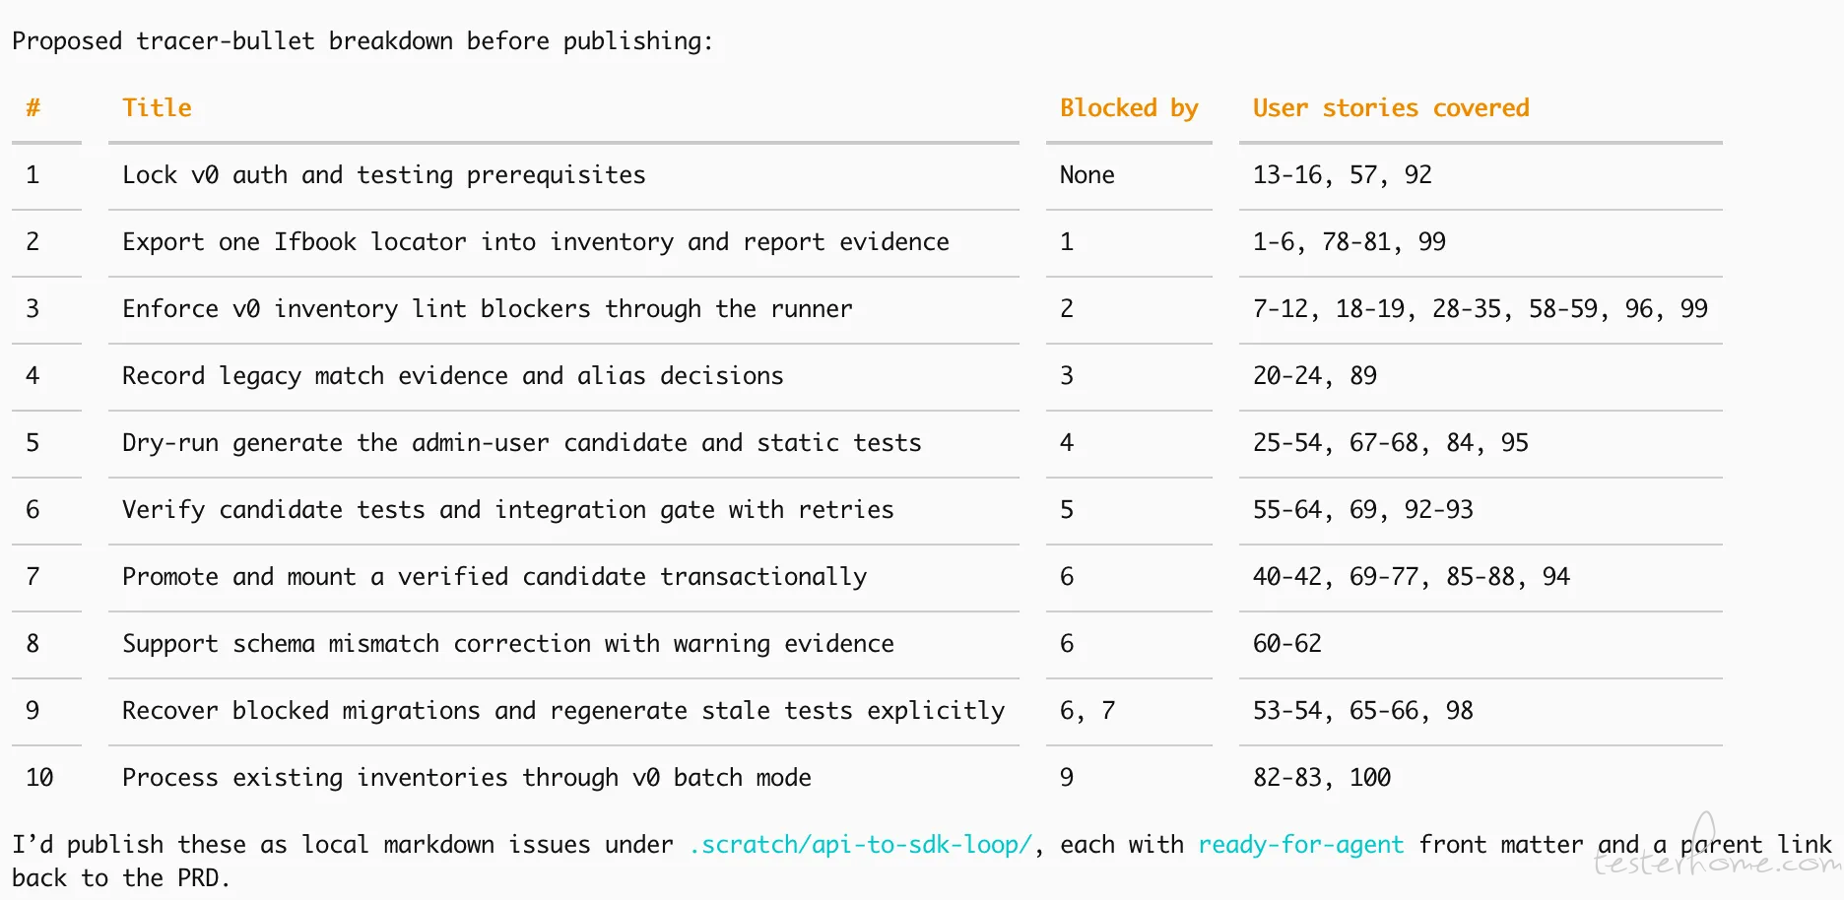Click the .scratch/api-to-sdk-loop/ path link
Viewport: 1844px width, 900px height.
[x=861, y=845]
